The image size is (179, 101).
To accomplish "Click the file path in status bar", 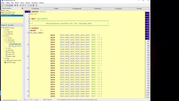I will (77, 100).
